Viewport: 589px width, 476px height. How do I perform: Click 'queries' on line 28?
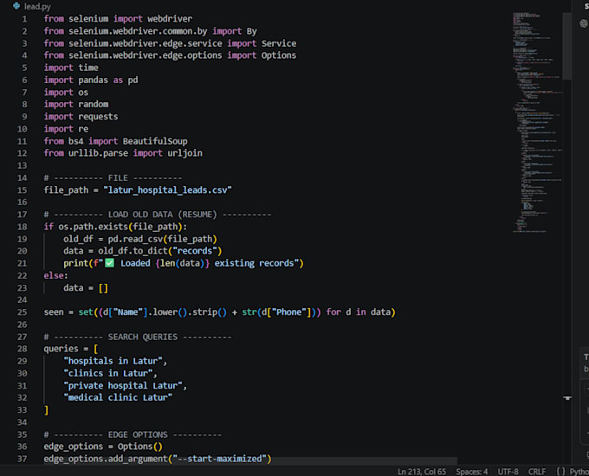pyautogui.click(x=61, y=349)
